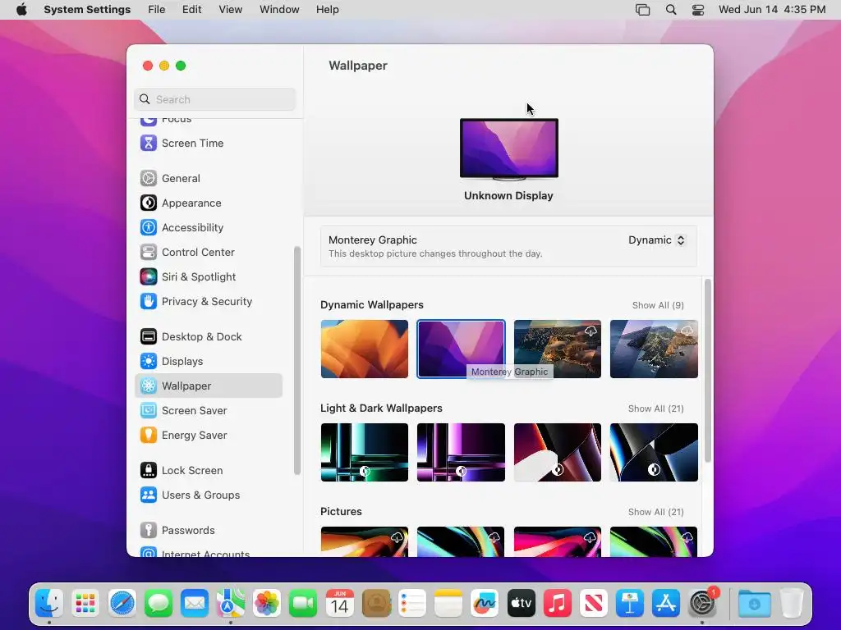Select Appearance in the sidebar

click(208, 203)
